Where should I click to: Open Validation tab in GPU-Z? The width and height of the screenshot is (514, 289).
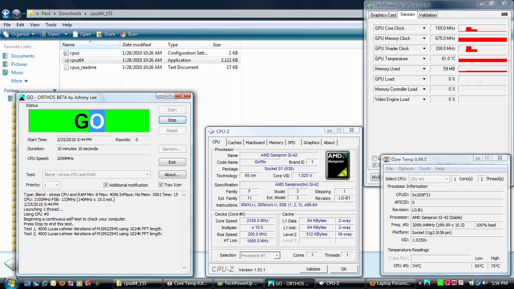pos(428,15)
